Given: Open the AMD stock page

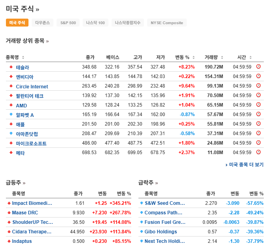Looking at the screenshot, I should [21, 105].
